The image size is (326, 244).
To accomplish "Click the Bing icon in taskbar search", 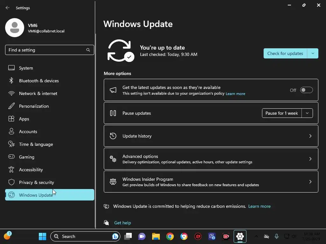I will (115, 236).
